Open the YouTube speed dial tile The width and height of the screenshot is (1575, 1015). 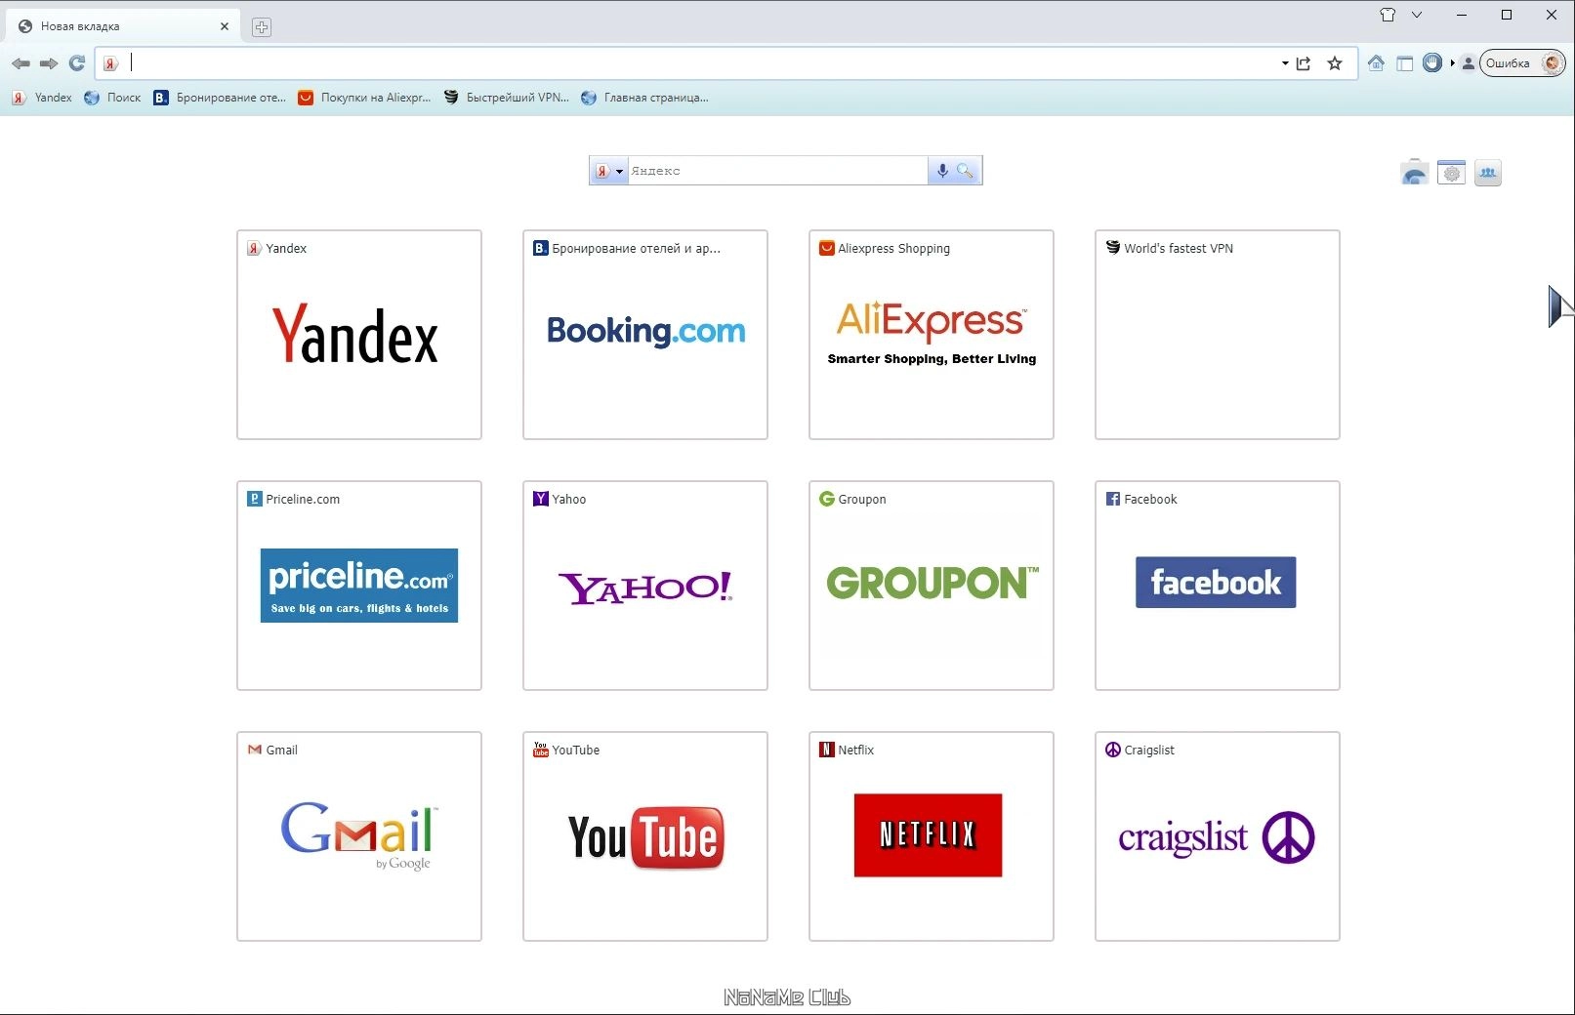(645, 836)
